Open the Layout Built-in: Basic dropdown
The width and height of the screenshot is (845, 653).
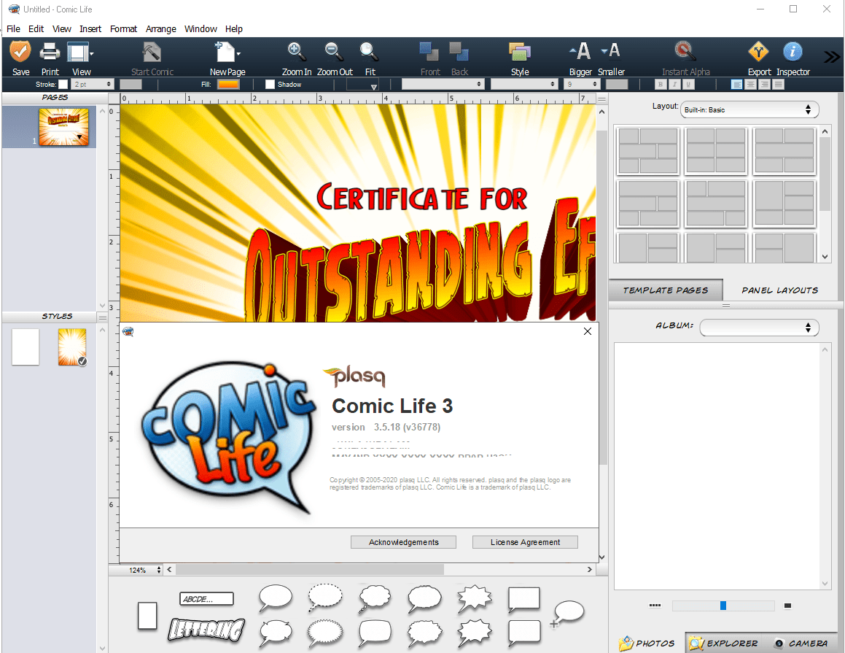point(749,109)
